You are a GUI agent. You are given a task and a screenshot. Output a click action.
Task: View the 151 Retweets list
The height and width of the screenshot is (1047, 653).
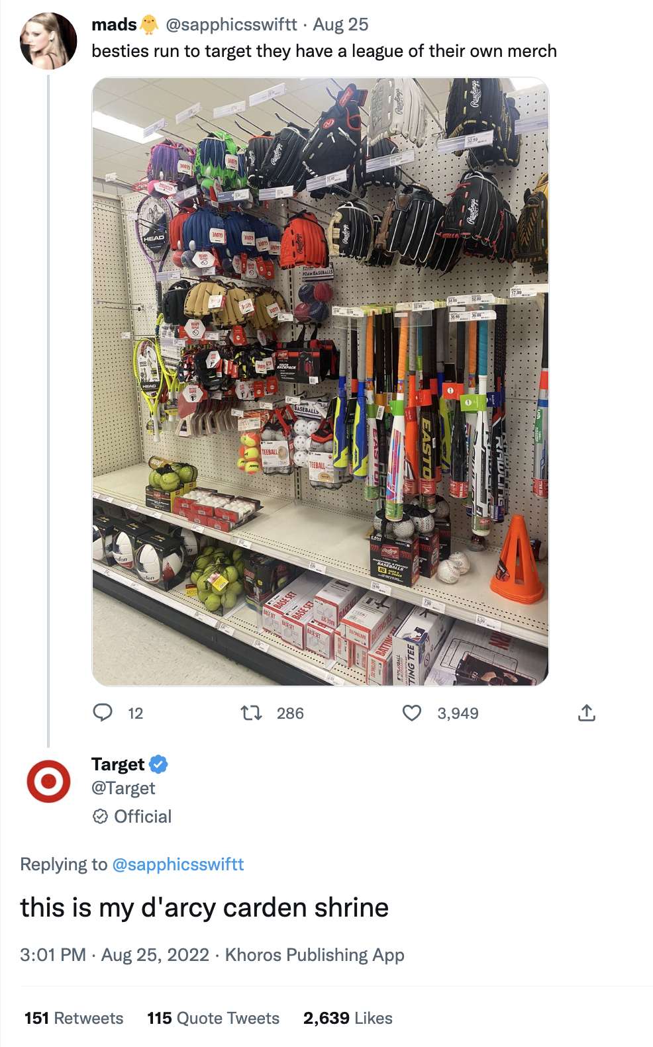(x=74, y=1018)
